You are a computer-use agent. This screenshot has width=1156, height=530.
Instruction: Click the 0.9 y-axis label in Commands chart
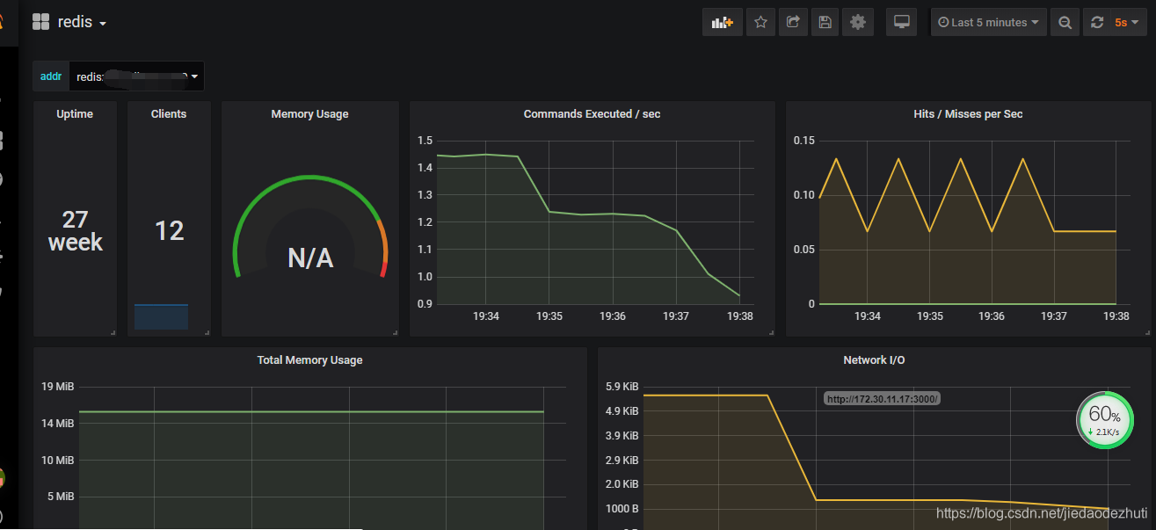pyautogui.click(x=425, y=304)
